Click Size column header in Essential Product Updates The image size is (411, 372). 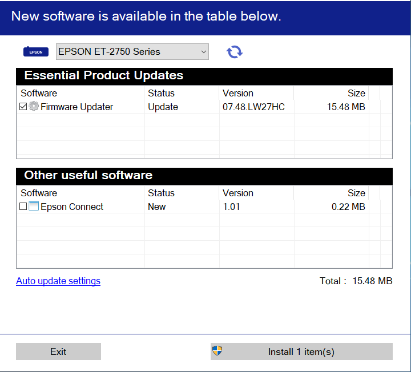[356, 93]
